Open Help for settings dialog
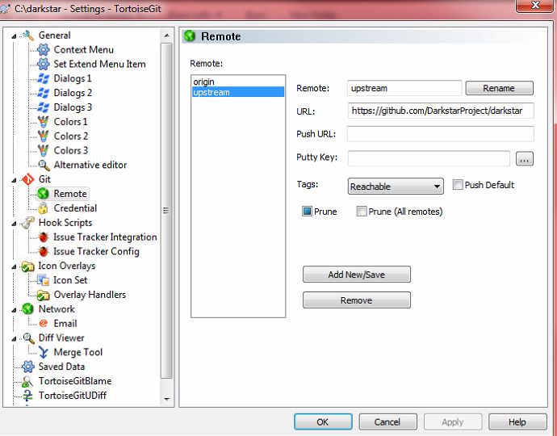Image resolution: width=557 pixels, height=436 pixels. pyautogui.click(x=517, y=421)
